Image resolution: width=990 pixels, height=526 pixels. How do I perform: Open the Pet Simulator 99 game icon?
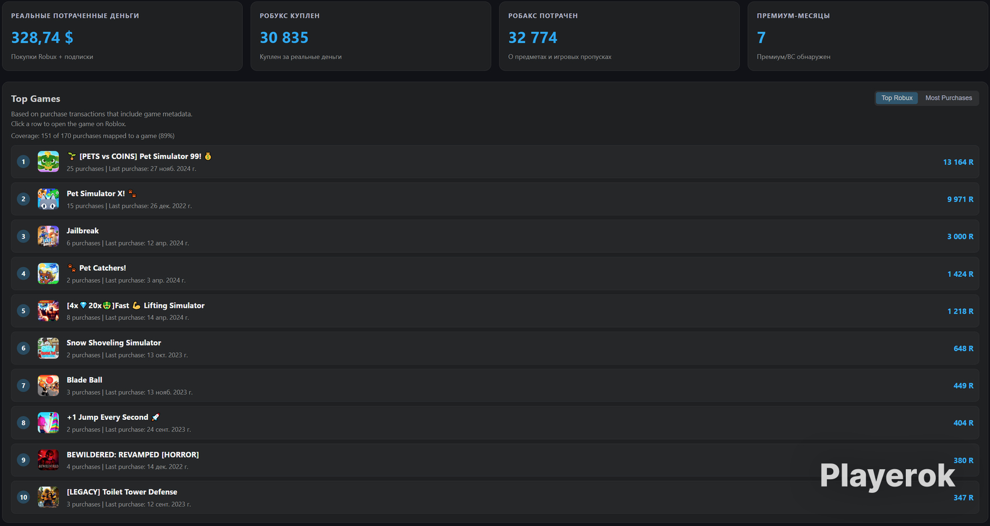tap(48, 161)
